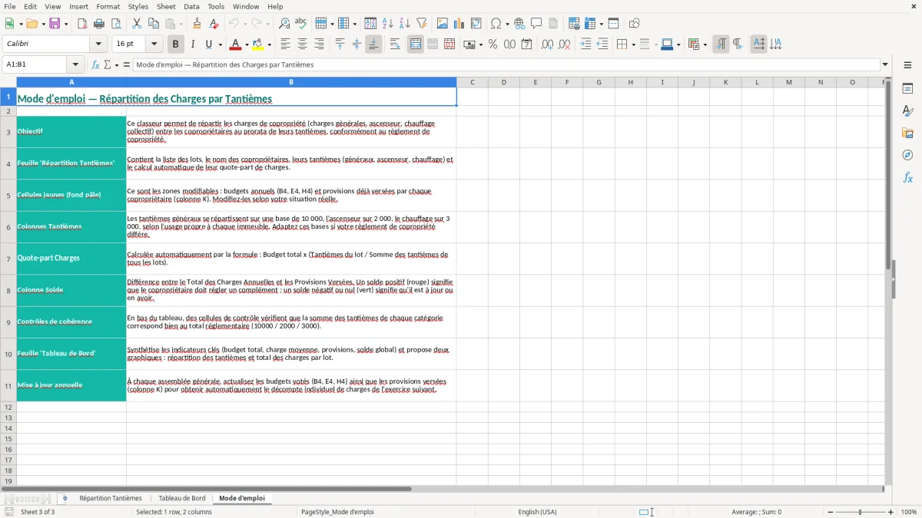Open the Data menu
Image resolution: width=922 pixels, height=518 pixels.
[x=191, y=6]
